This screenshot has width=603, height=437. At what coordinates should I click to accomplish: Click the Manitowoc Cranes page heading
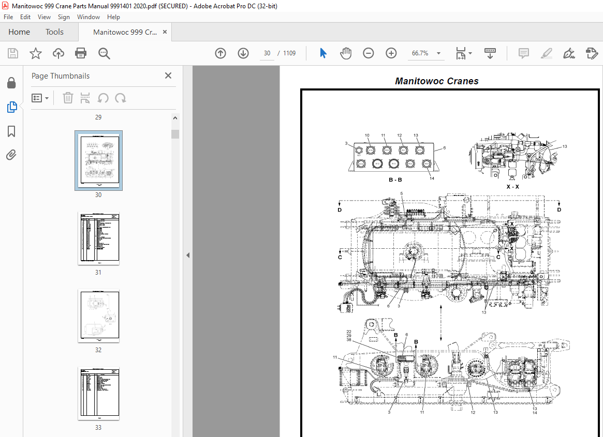(x=437, y=81)
